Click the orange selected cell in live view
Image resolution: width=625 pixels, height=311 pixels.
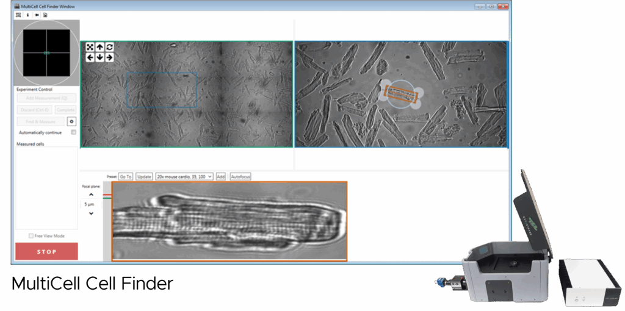(x=400, y=95)
